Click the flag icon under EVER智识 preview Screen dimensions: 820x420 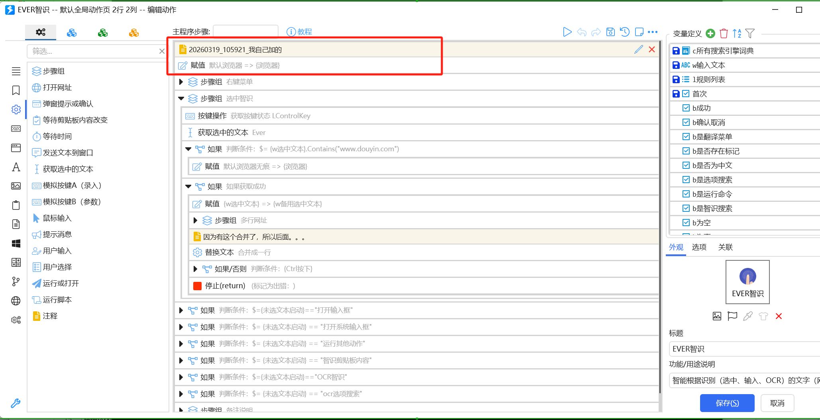click(x=732, y=316)
